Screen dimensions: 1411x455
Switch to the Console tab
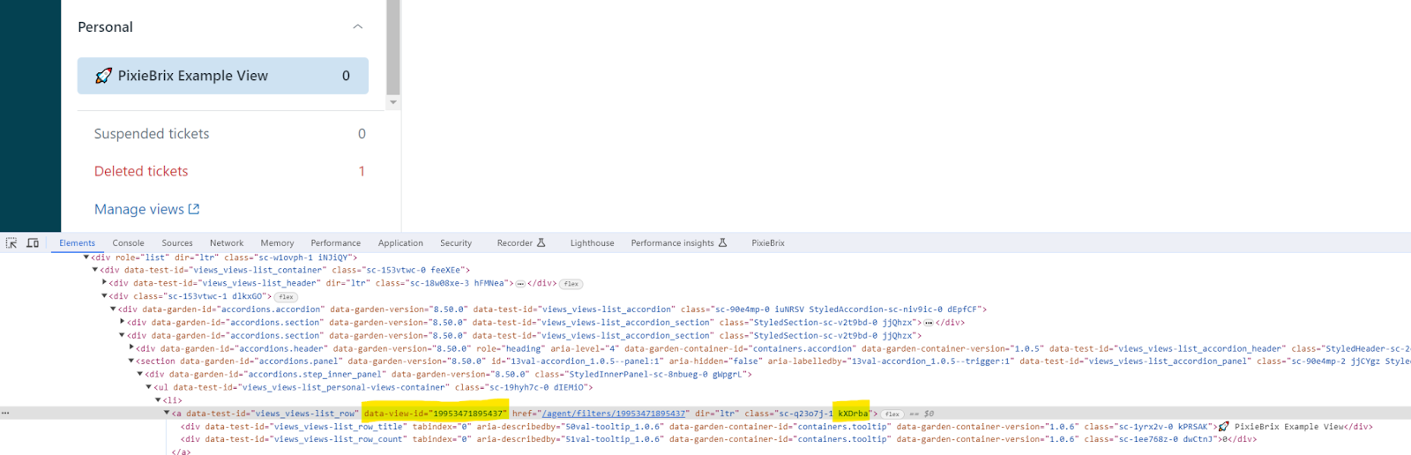[x=128, y=243]
